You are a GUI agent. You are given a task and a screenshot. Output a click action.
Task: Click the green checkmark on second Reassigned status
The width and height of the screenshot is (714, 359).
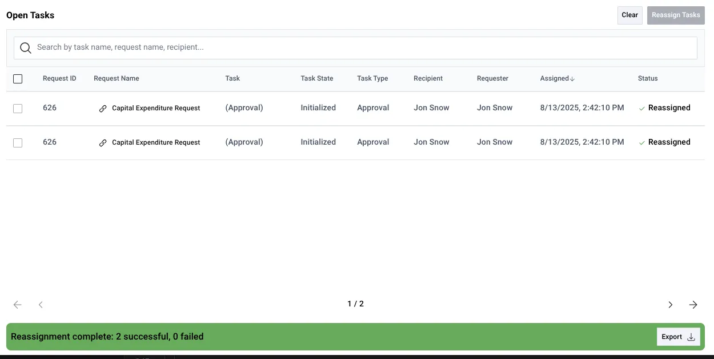(640, 142)
